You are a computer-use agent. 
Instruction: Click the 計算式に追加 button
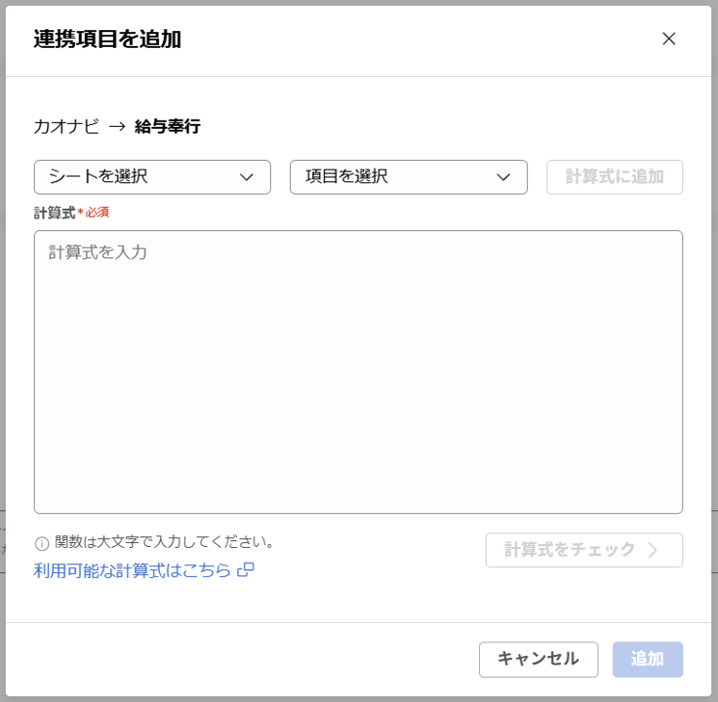615,177
